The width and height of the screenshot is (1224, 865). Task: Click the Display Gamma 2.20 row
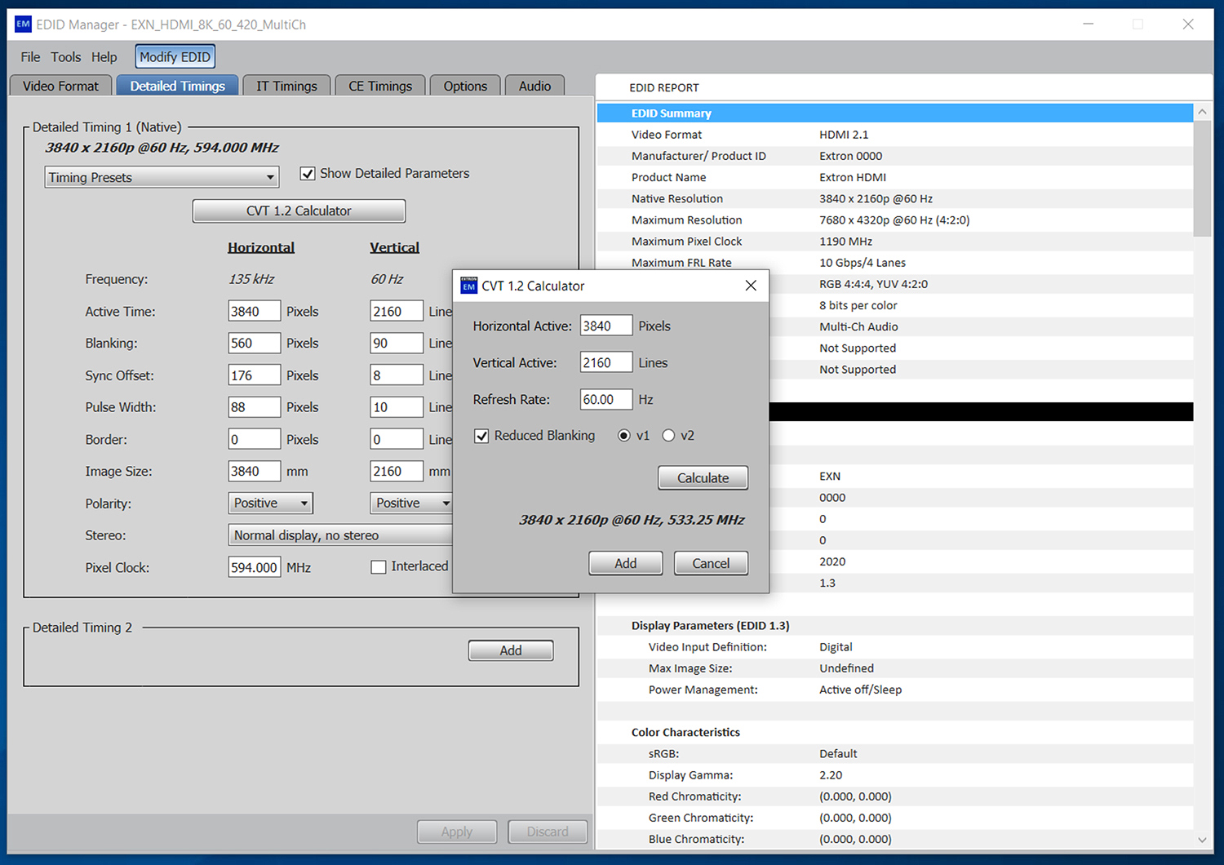pos(895,775)
